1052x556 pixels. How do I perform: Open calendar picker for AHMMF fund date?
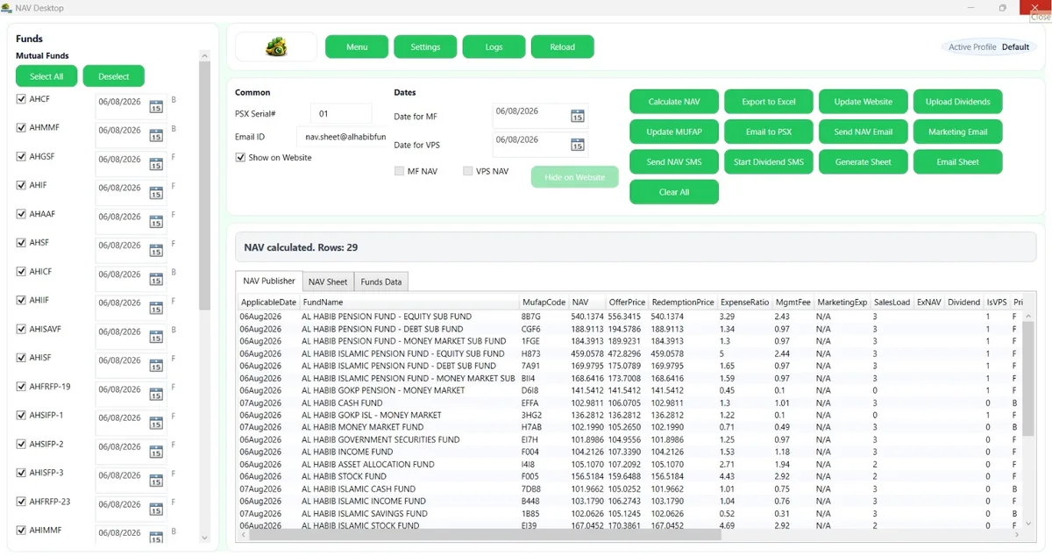pos(156,136)
